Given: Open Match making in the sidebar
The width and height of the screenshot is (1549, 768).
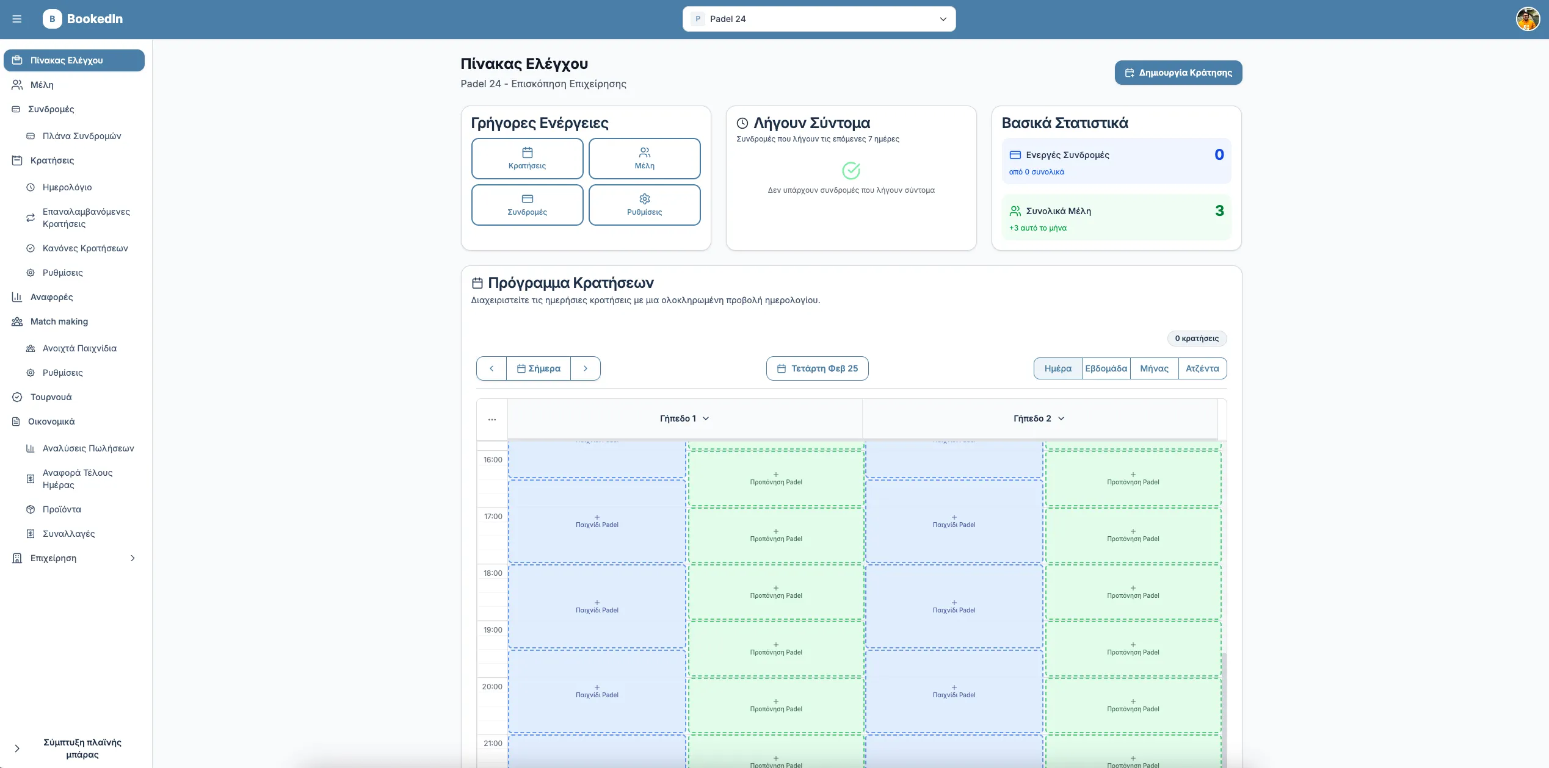Looking at the screenshot, I should point(59,321).
